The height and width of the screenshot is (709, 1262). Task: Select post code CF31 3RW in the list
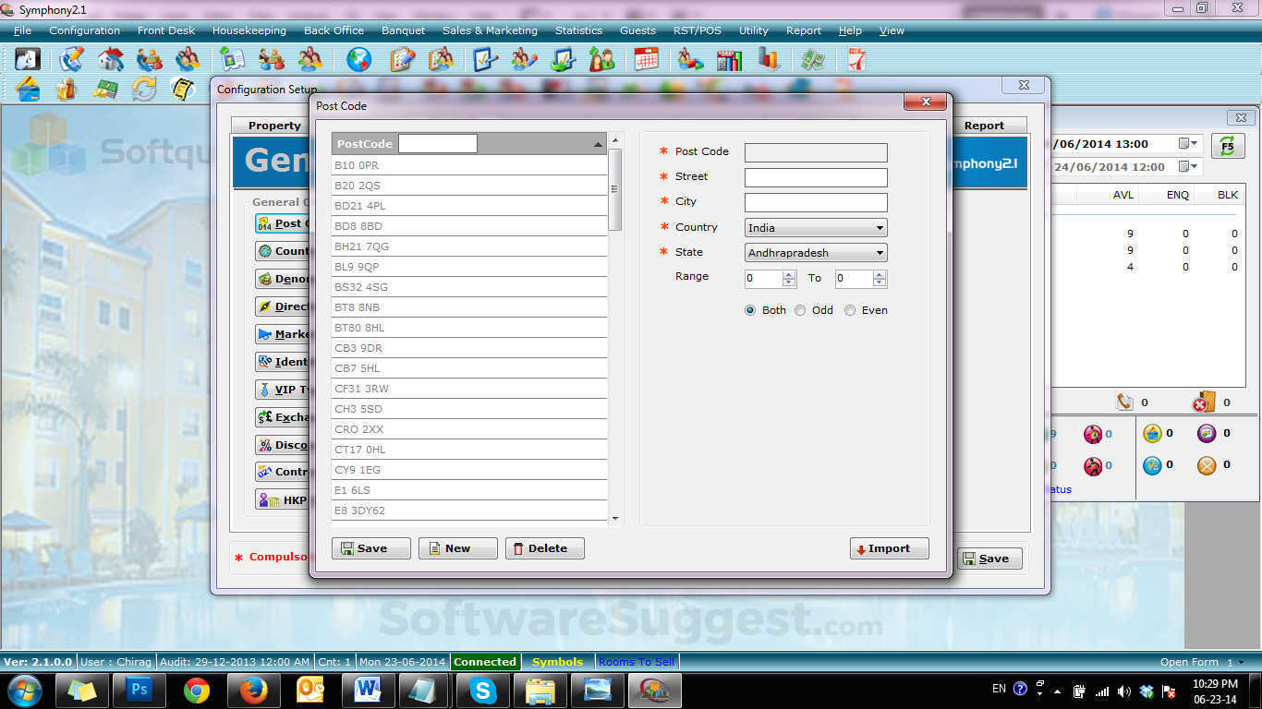[x=469, y=389]
